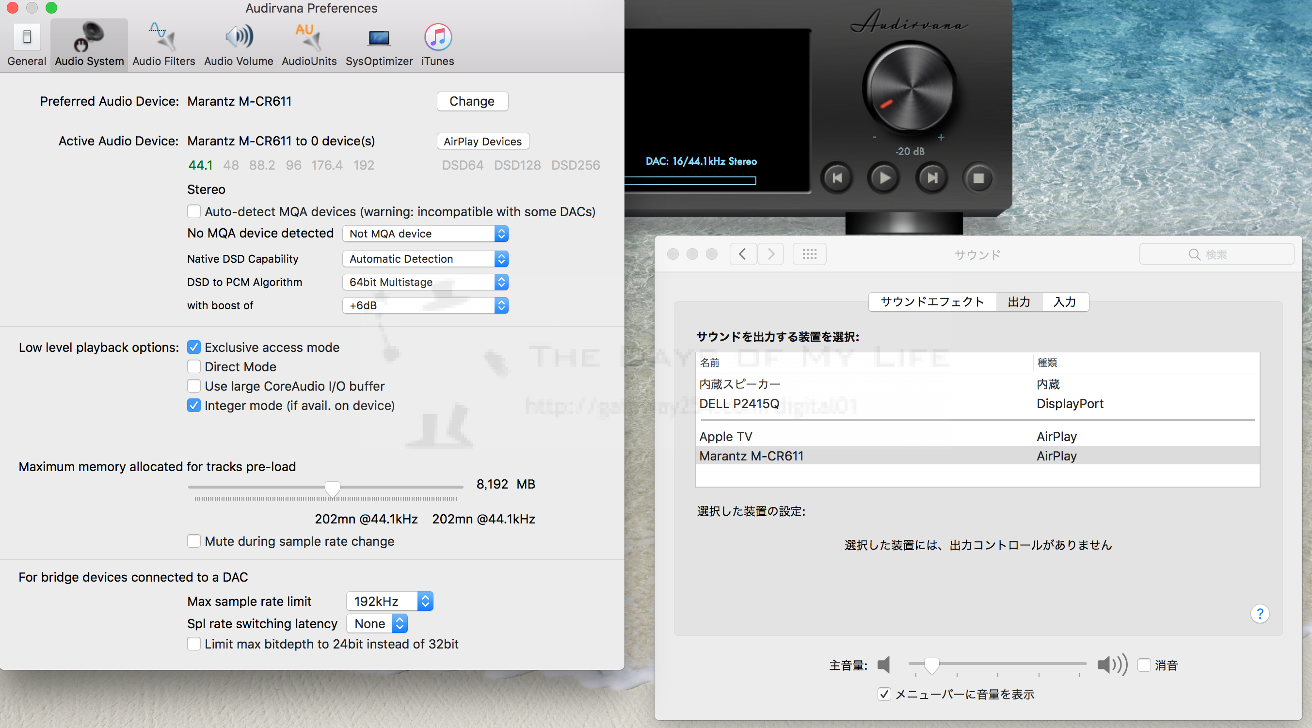Click the volume plus mark under the knob

941,138
